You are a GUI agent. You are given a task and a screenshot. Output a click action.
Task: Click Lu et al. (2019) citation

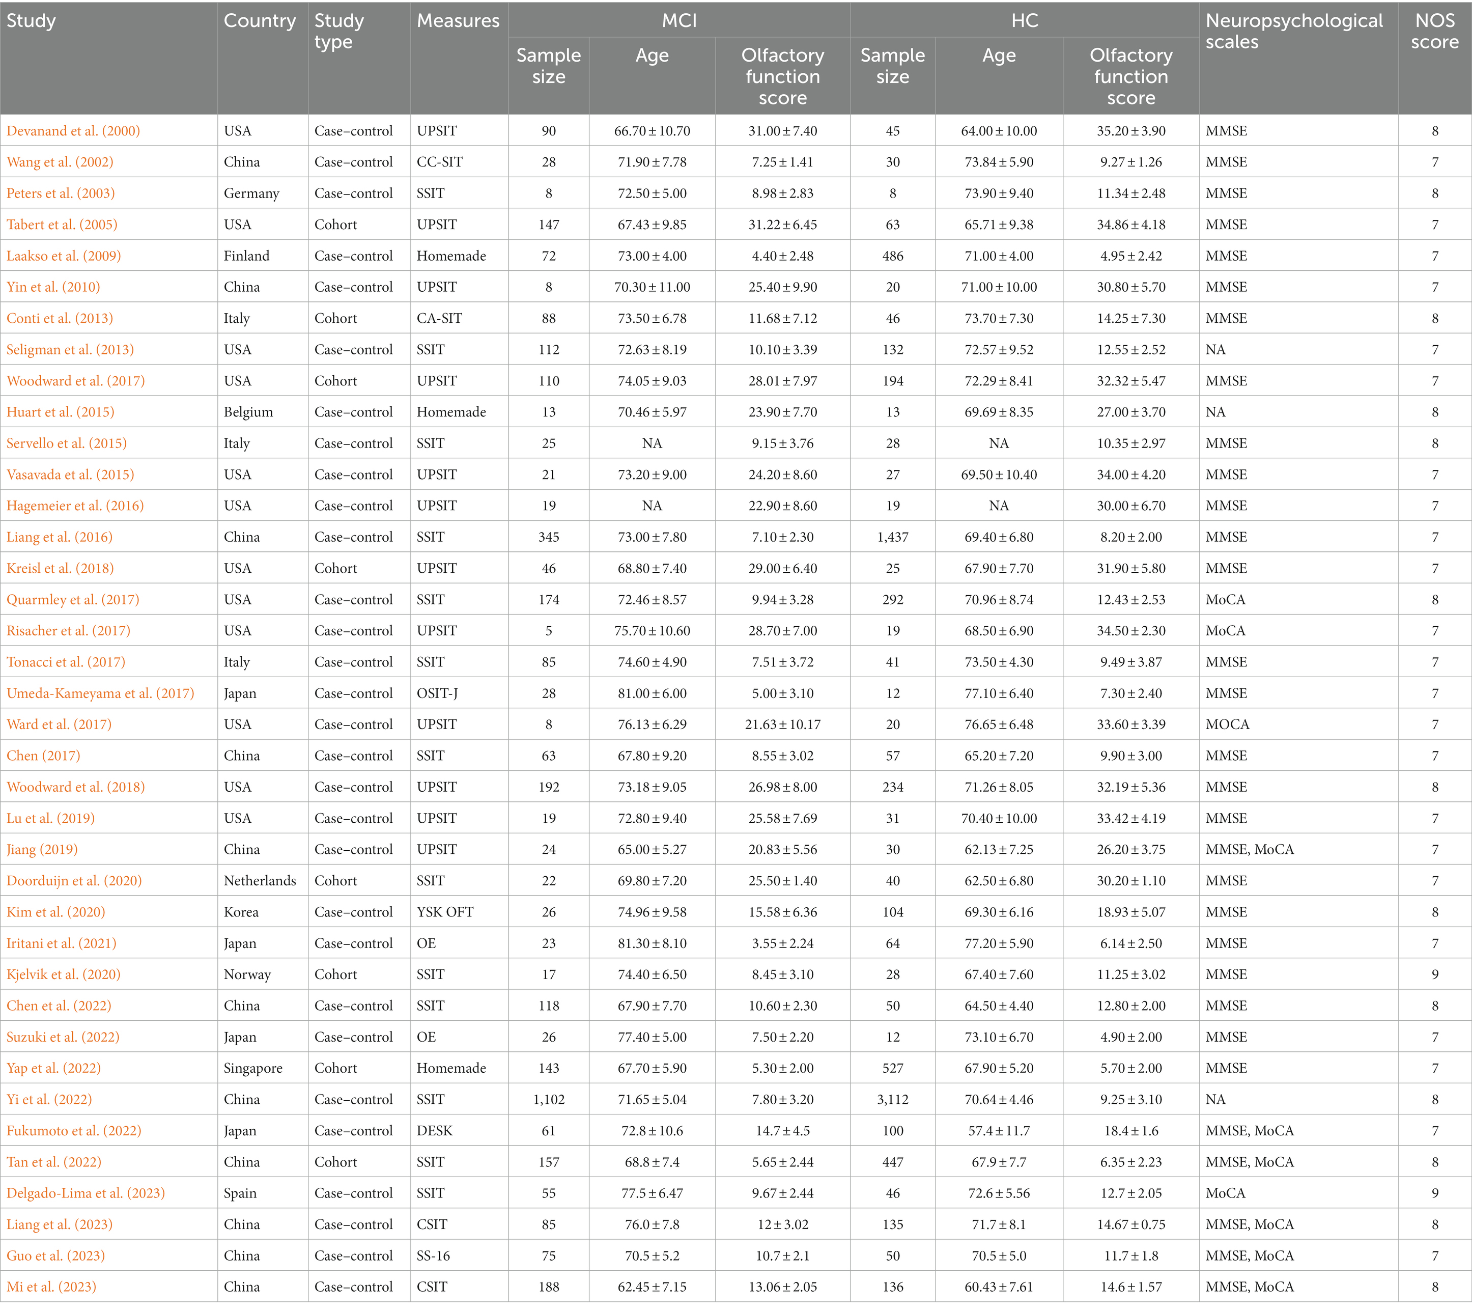50,818
